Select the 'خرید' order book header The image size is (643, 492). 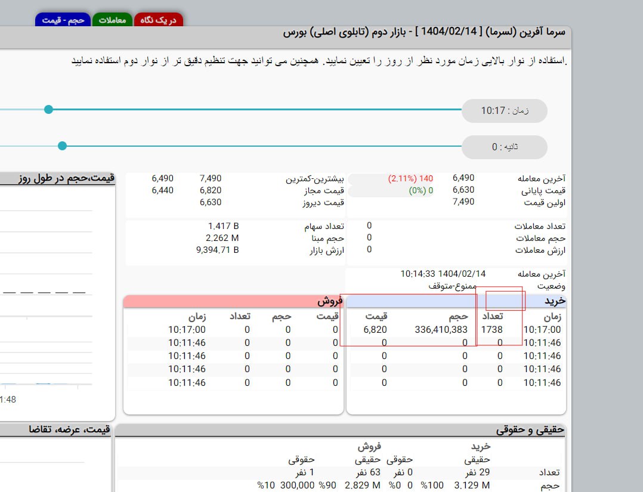pos(554,301)
